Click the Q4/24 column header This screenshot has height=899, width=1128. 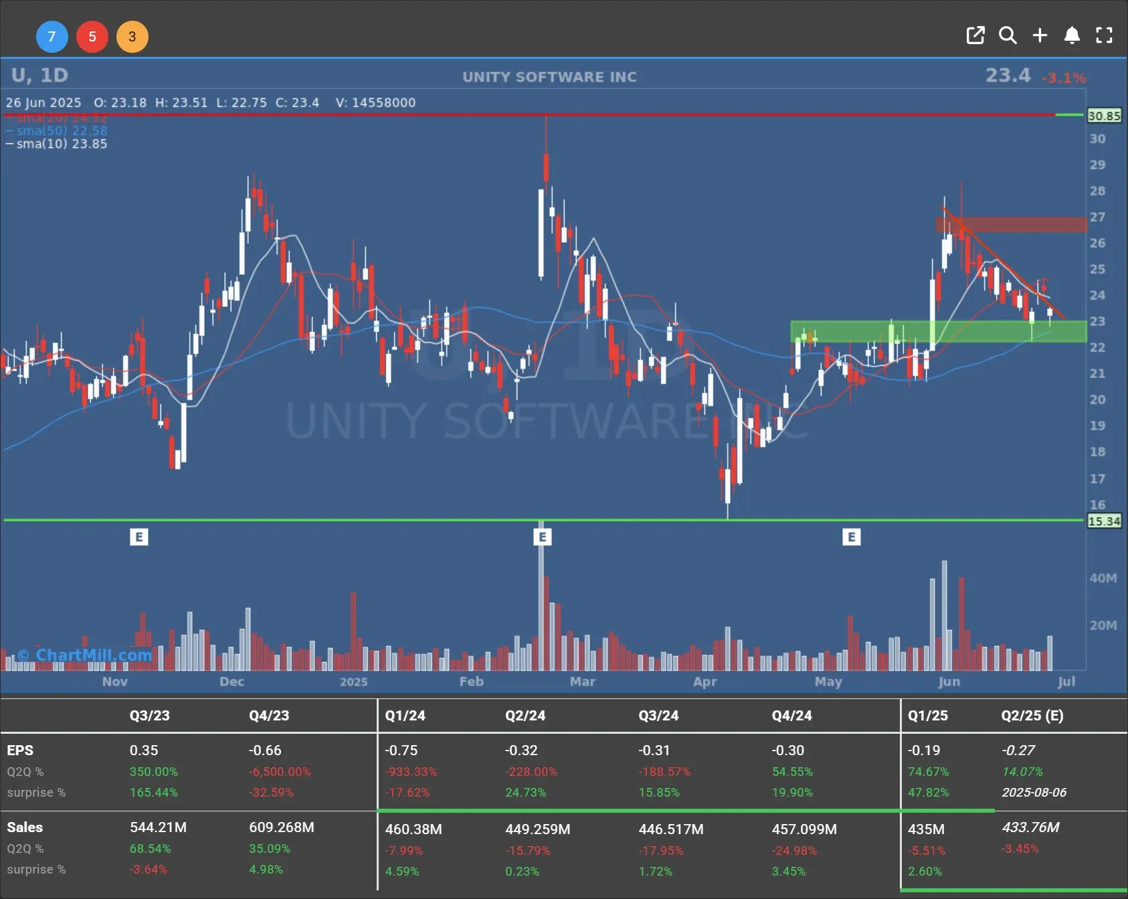[791, 715]
